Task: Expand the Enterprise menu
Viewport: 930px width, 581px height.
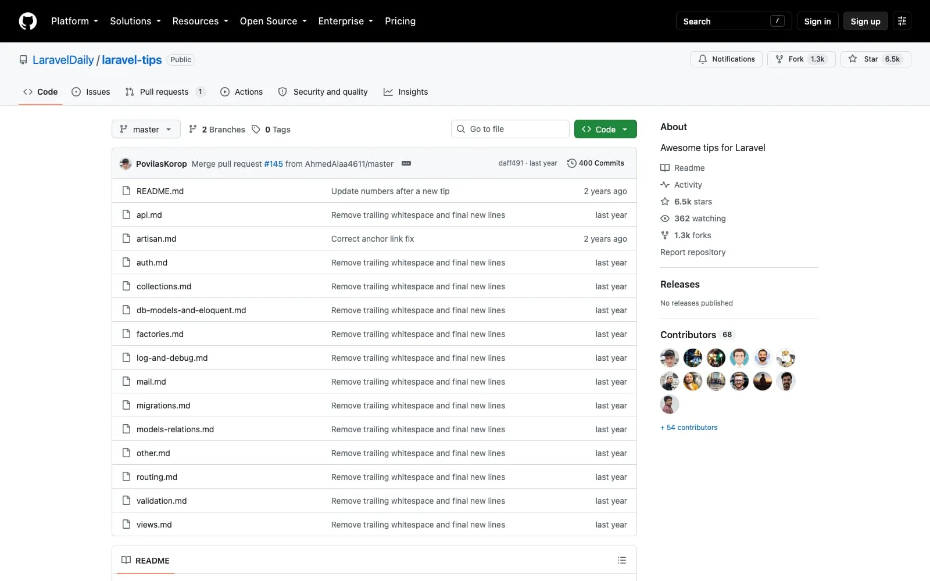Action: tap(345, 21)
